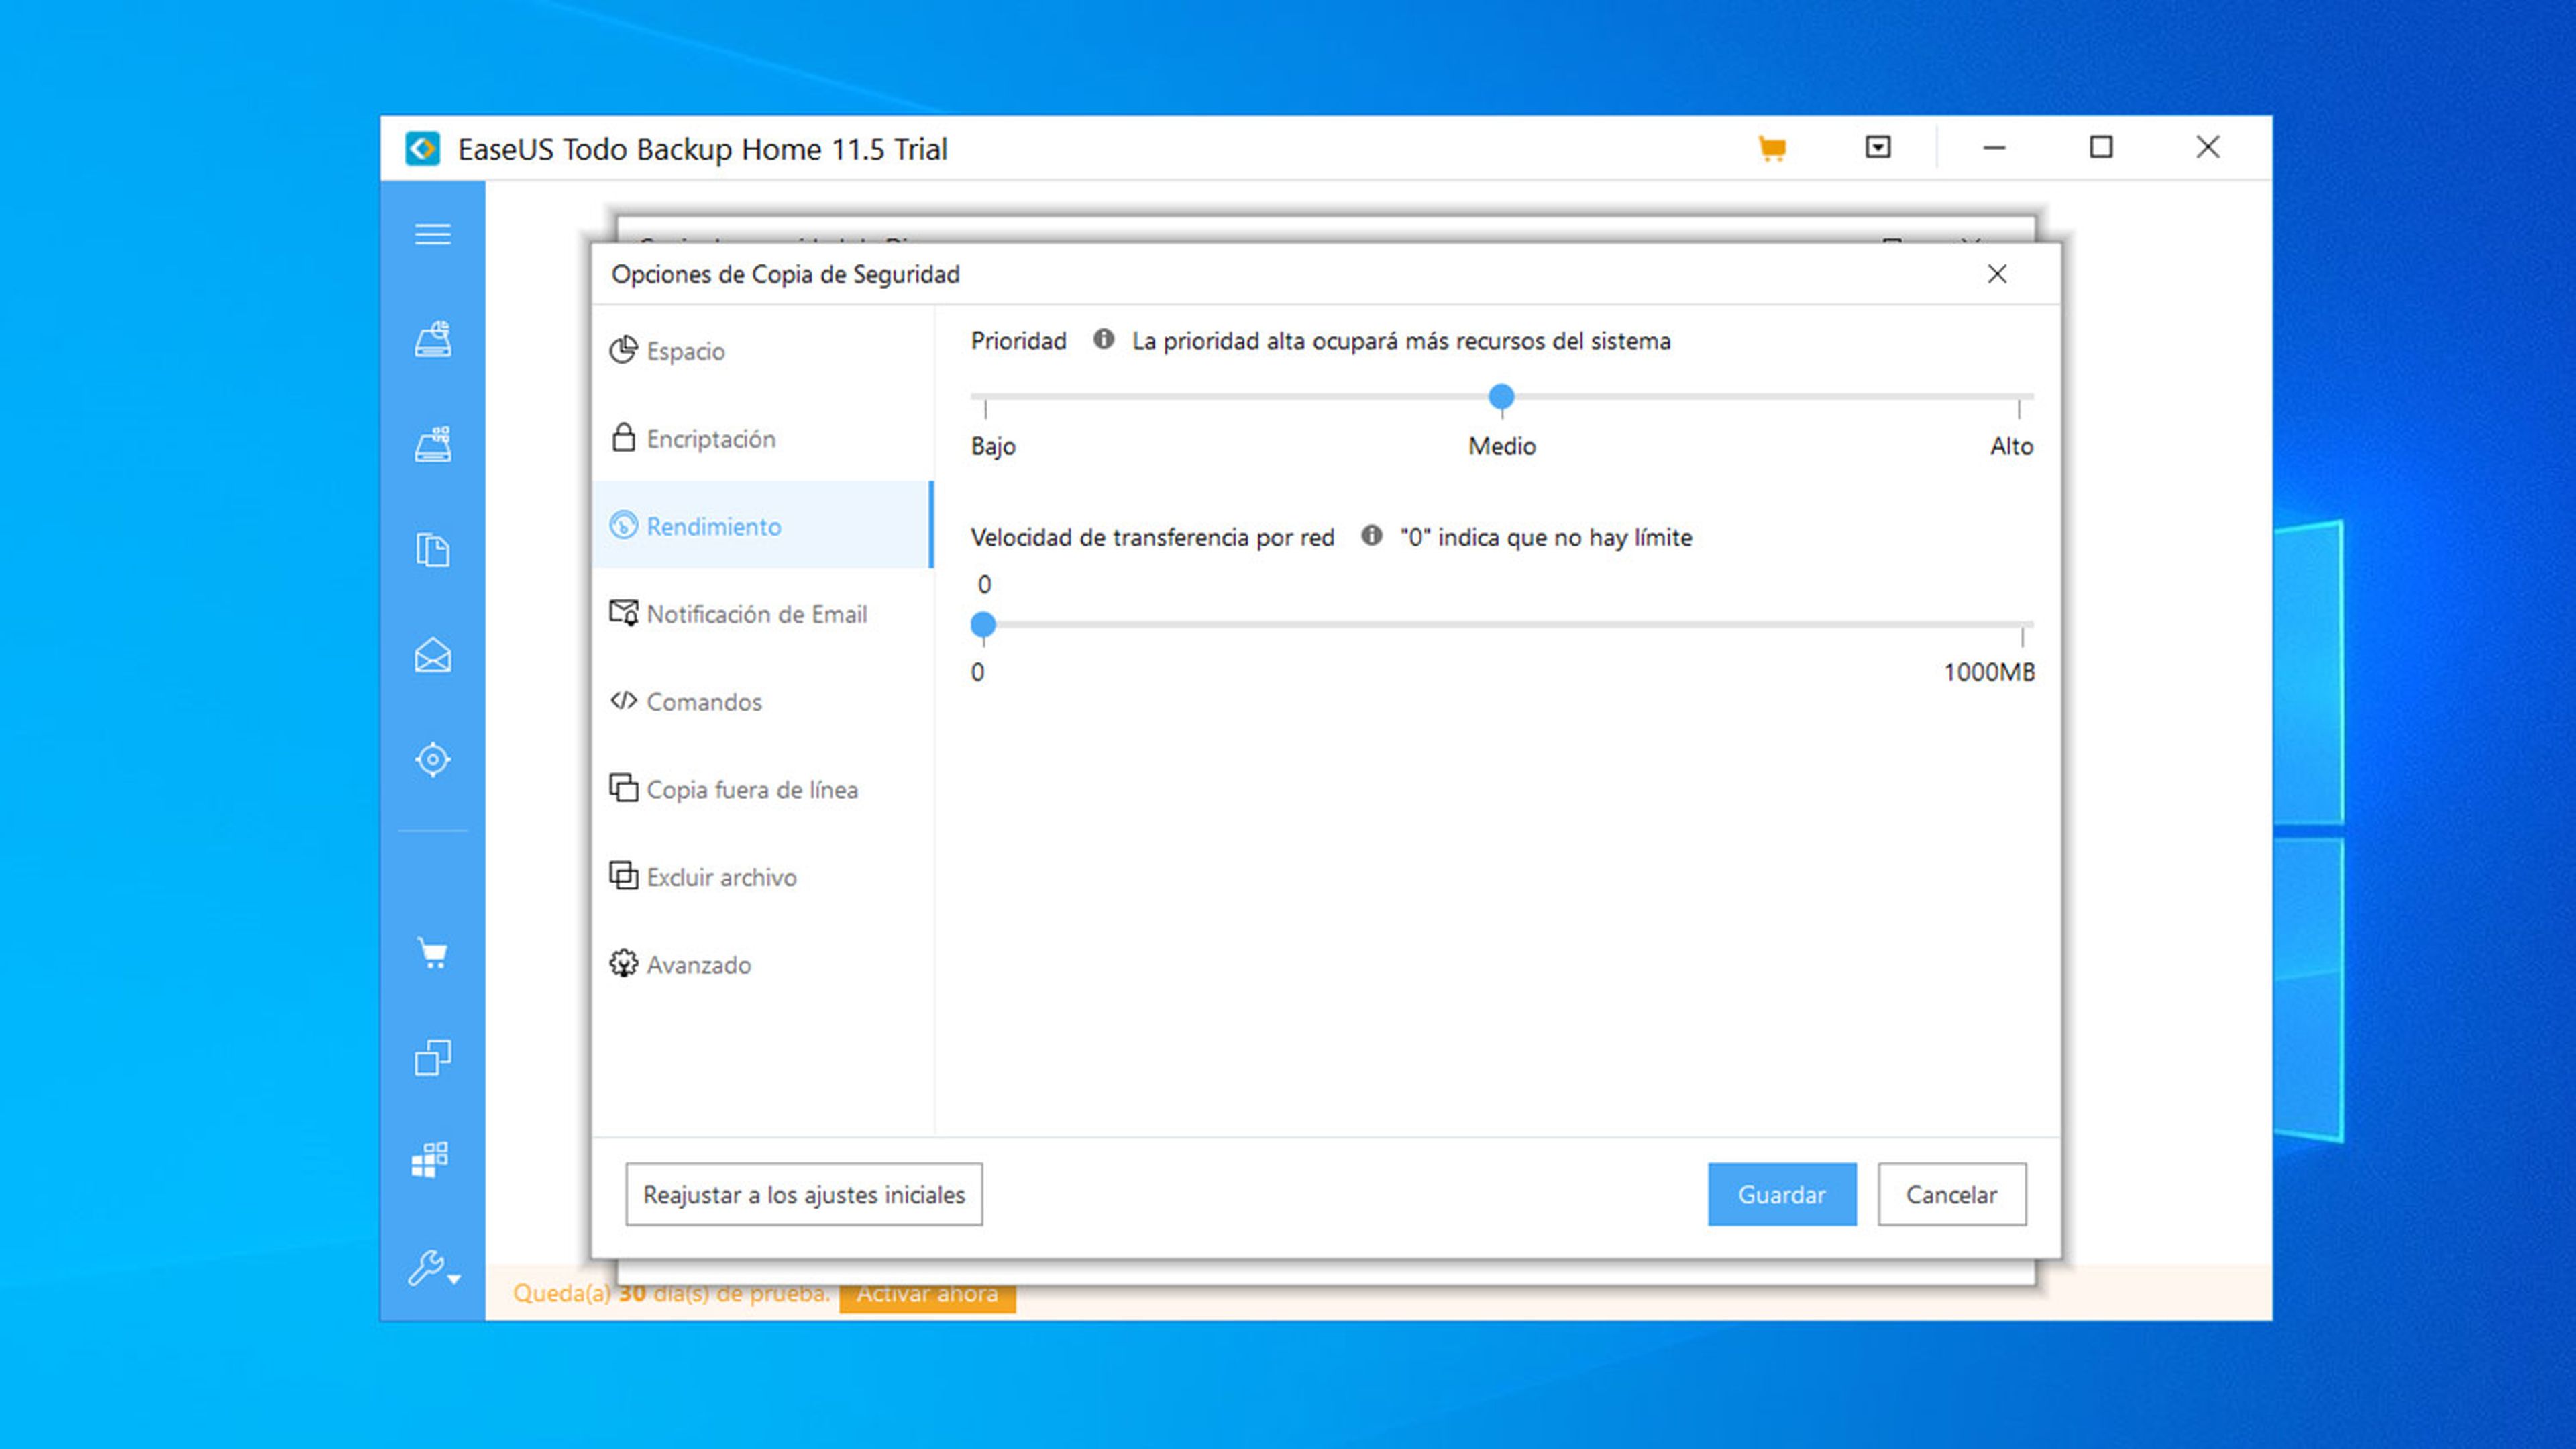Go to the Avanzado settings

click(698, 966)
